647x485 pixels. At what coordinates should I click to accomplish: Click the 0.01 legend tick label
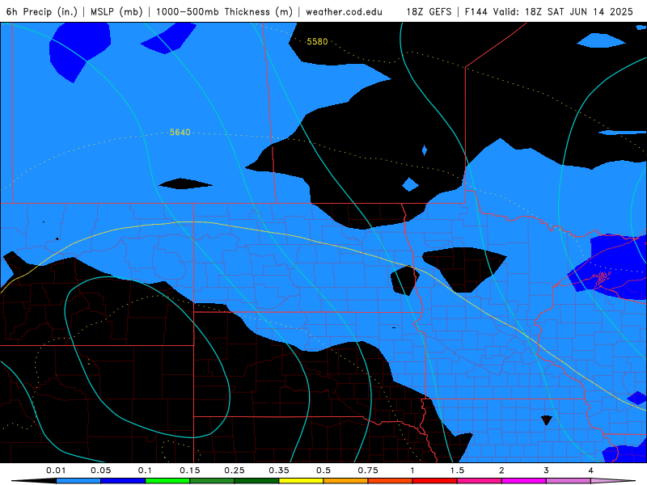click(56, 470)
